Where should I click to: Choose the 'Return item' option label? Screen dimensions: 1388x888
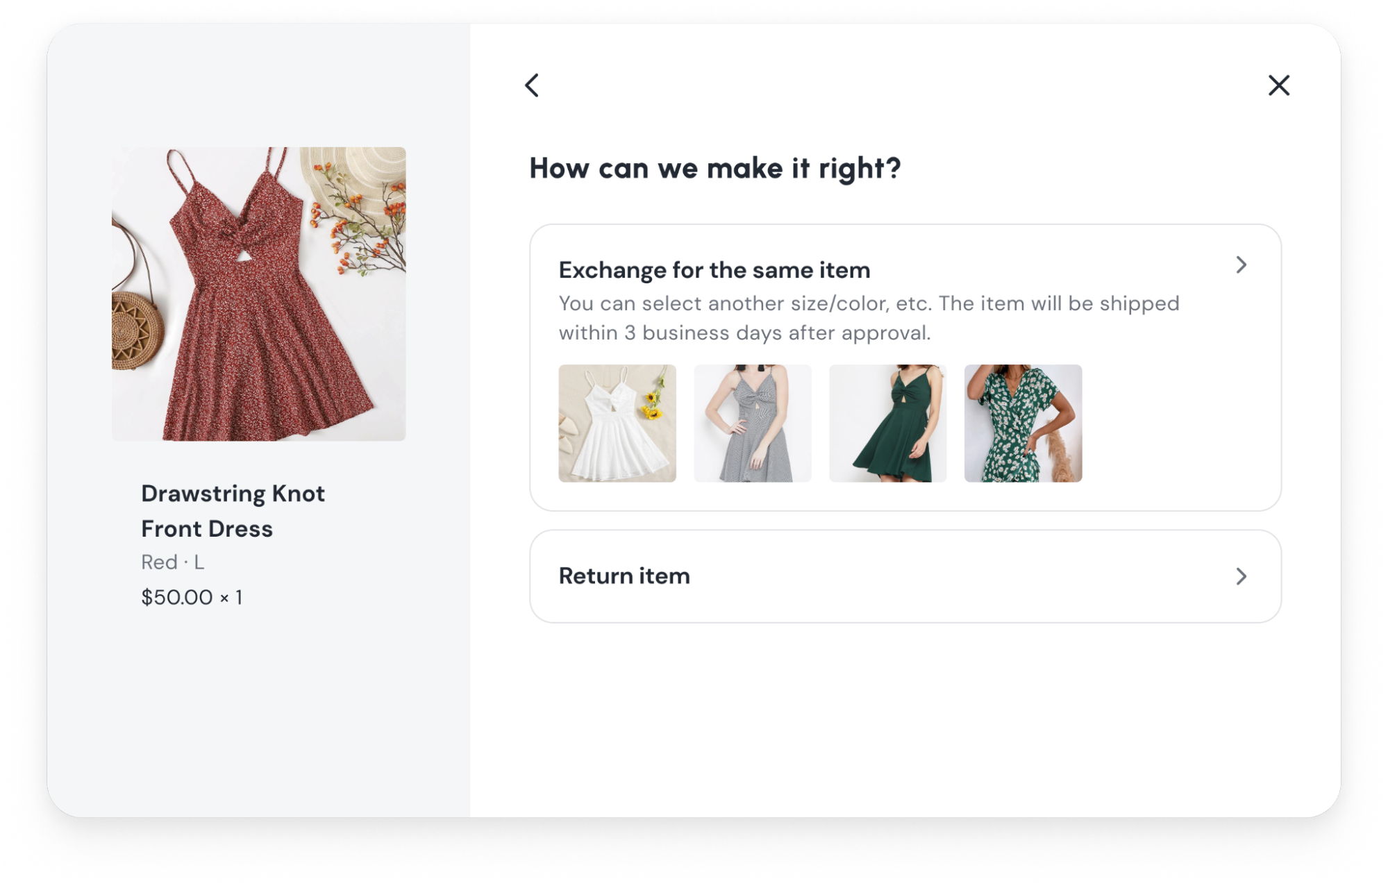(x=624, y=576)
